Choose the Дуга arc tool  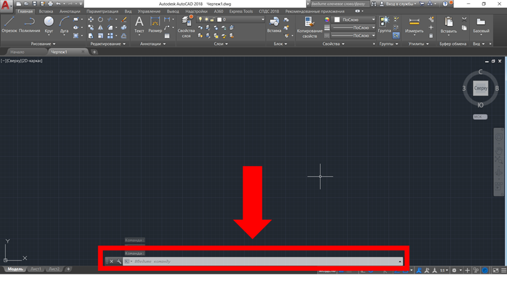click(64, 24)
